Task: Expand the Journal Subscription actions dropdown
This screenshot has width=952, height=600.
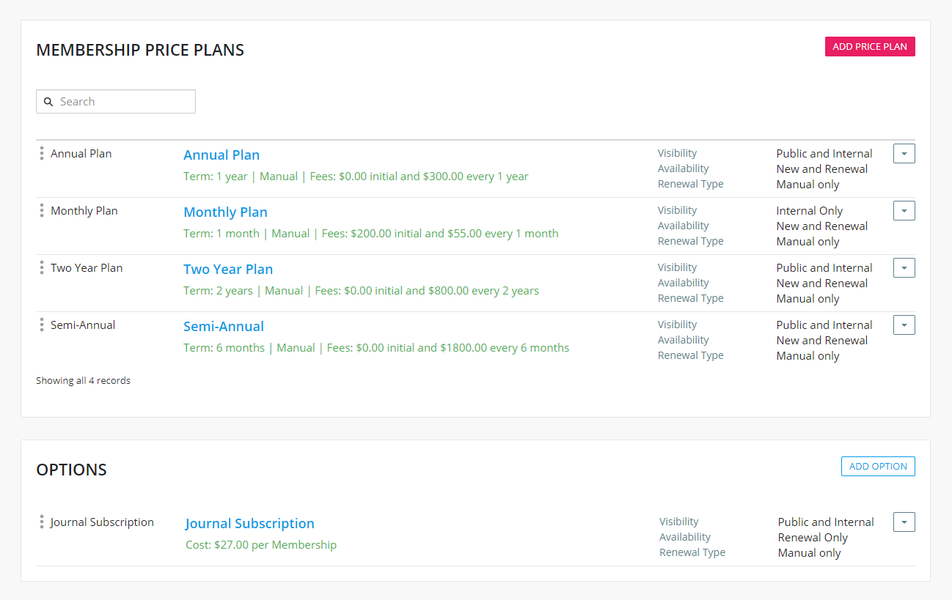Action: pos(904,522)
